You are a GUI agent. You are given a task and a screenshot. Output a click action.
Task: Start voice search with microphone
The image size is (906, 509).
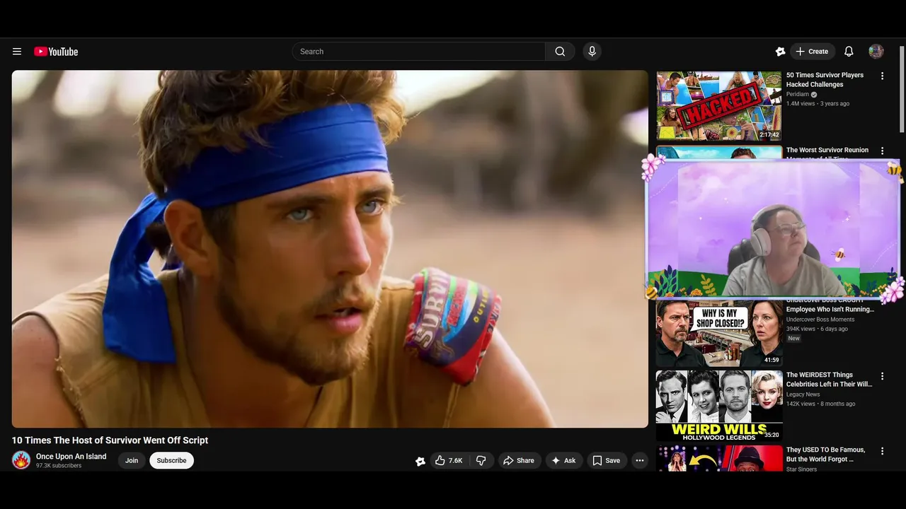[x=592, y=52]
